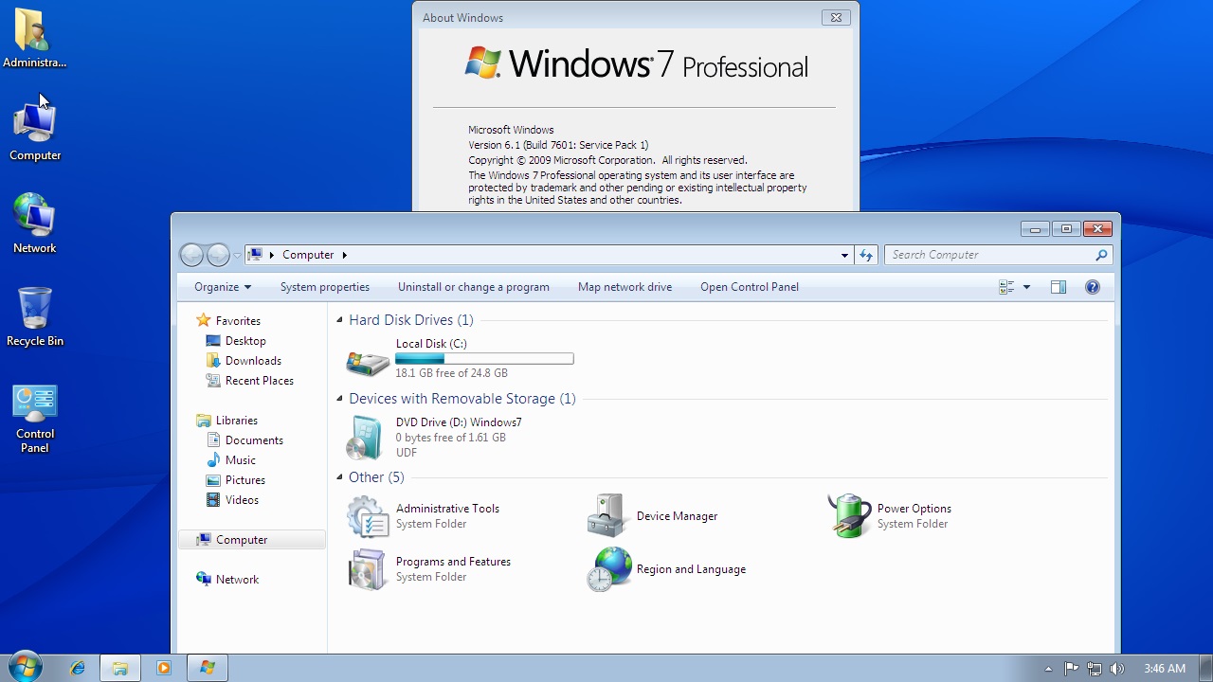Select the Computer desktop icon

(35, 131)
